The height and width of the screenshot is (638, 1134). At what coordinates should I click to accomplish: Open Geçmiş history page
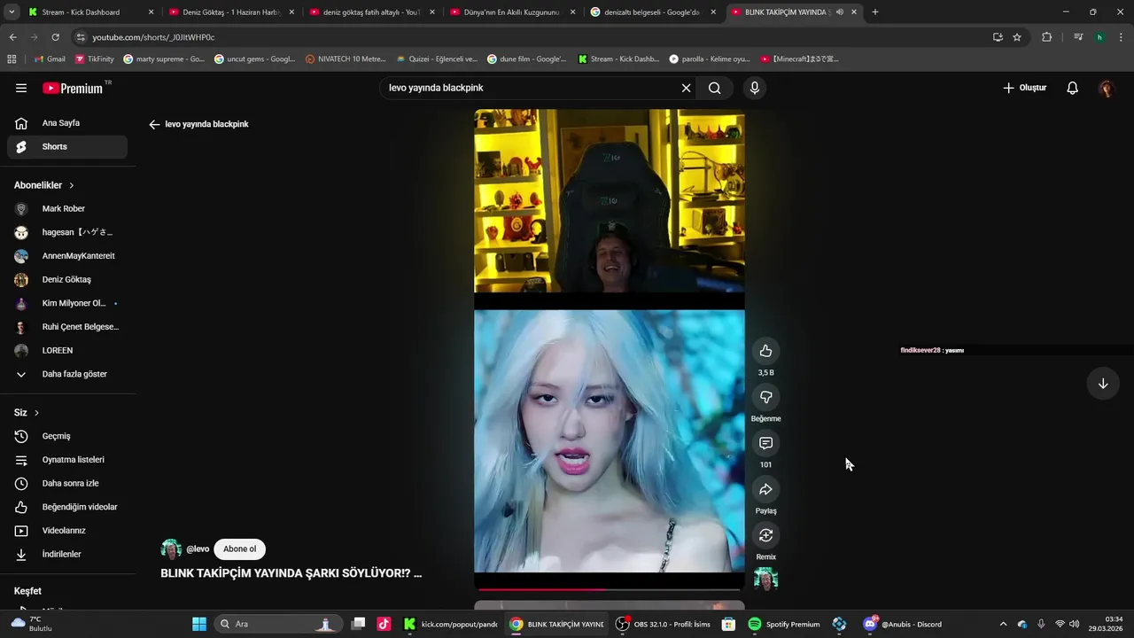tap(67, 436)
